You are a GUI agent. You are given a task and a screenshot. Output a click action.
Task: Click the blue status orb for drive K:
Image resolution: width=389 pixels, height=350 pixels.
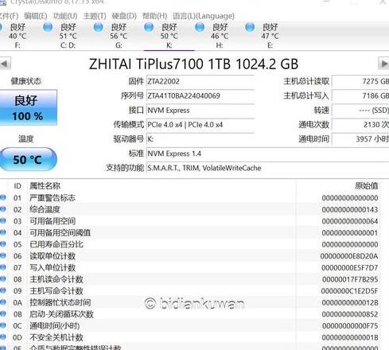coord(149,27)
